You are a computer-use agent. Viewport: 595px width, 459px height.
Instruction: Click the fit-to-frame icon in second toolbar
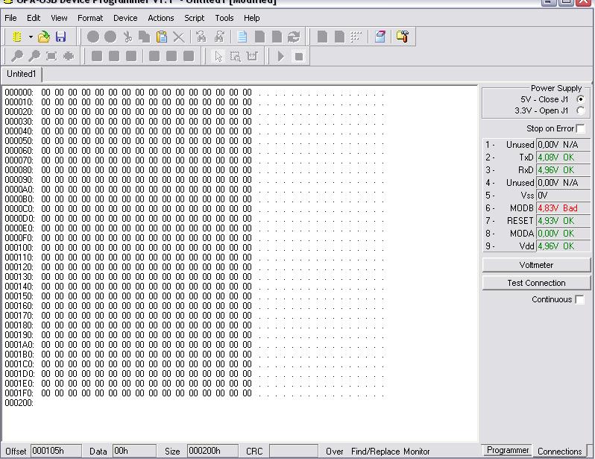(51, 56)
